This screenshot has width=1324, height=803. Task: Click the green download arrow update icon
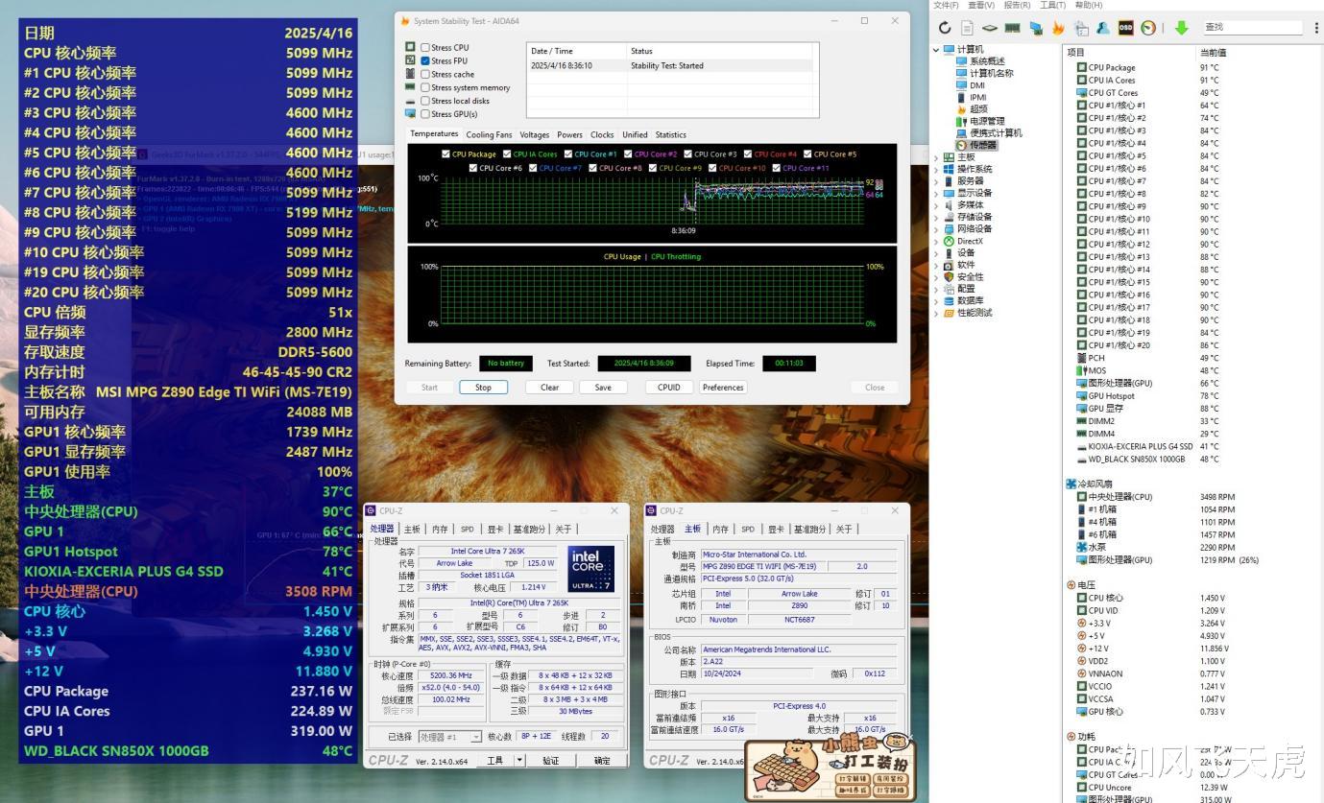[x=1182, y=28]
